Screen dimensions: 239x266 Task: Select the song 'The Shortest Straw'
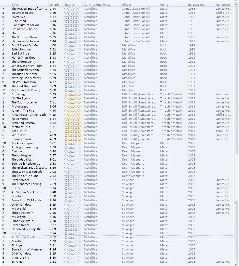tap(25, 37)
